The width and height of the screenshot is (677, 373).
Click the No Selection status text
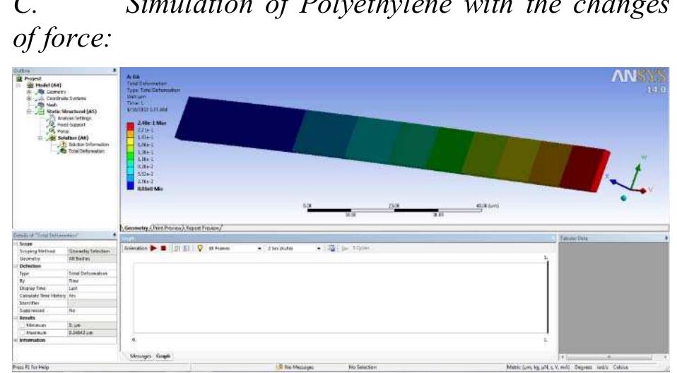tap(363, 367)
